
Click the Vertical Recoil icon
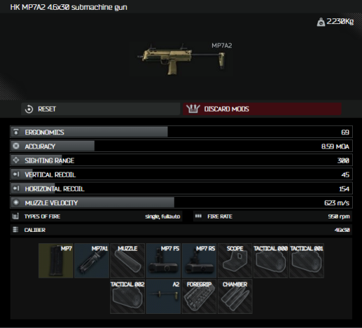pyautogui.click(x=16, y=175)
